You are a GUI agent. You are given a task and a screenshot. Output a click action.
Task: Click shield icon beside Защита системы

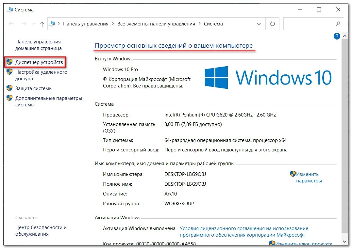pos(9,88)
